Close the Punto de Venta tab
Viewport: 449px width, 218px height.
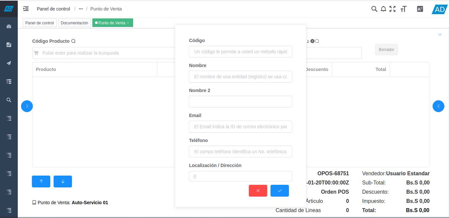click(128, 23)
